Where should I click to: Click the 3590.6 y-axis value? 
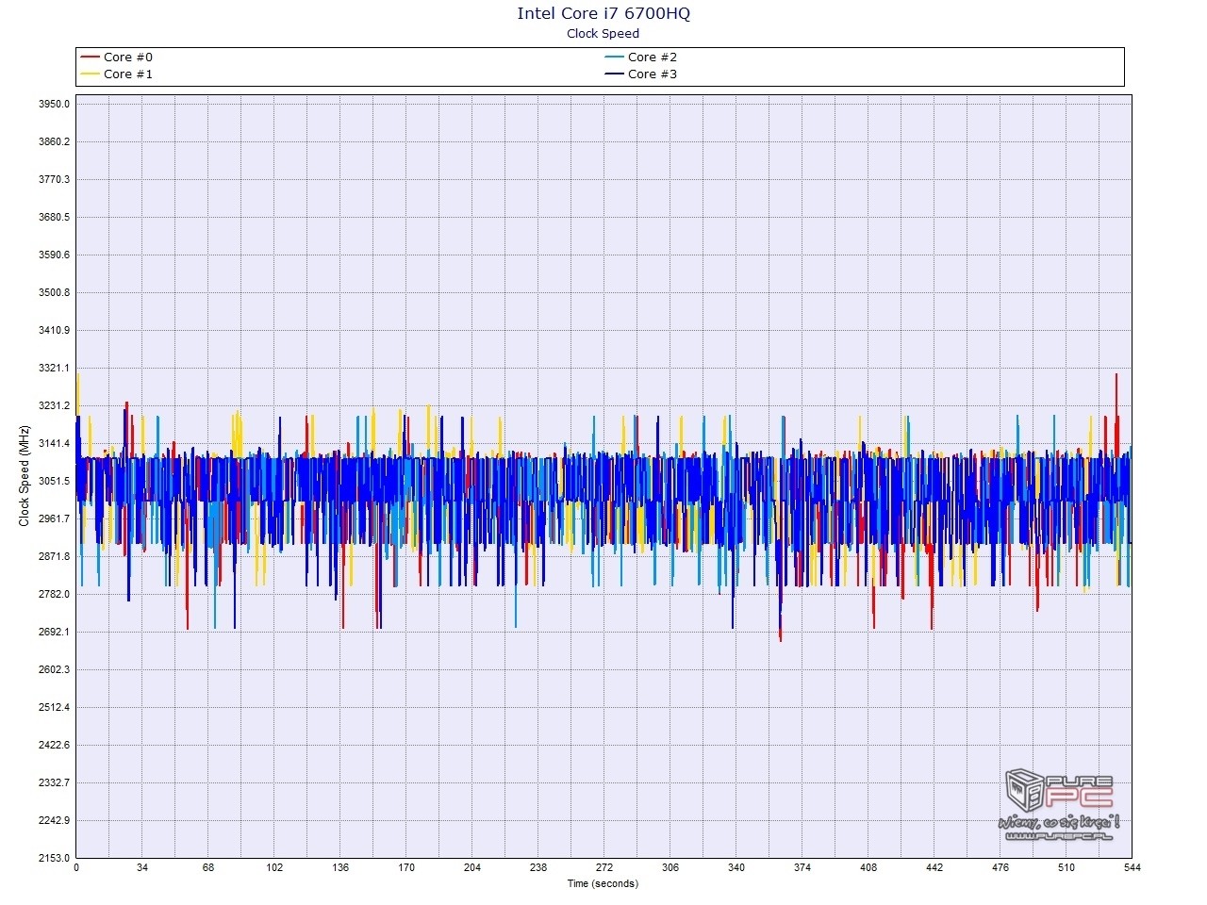(x=55, y=255)
